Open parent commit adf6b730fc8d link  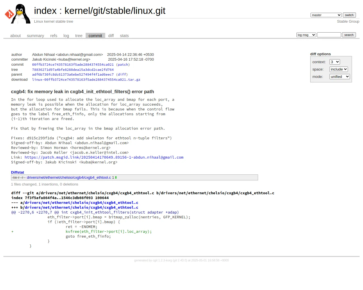73,74
